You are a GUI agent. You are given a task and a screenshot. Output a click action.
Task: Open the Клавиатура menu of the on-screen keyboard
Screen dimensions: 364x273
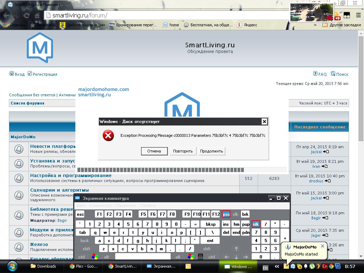click(x=101, y=205)
